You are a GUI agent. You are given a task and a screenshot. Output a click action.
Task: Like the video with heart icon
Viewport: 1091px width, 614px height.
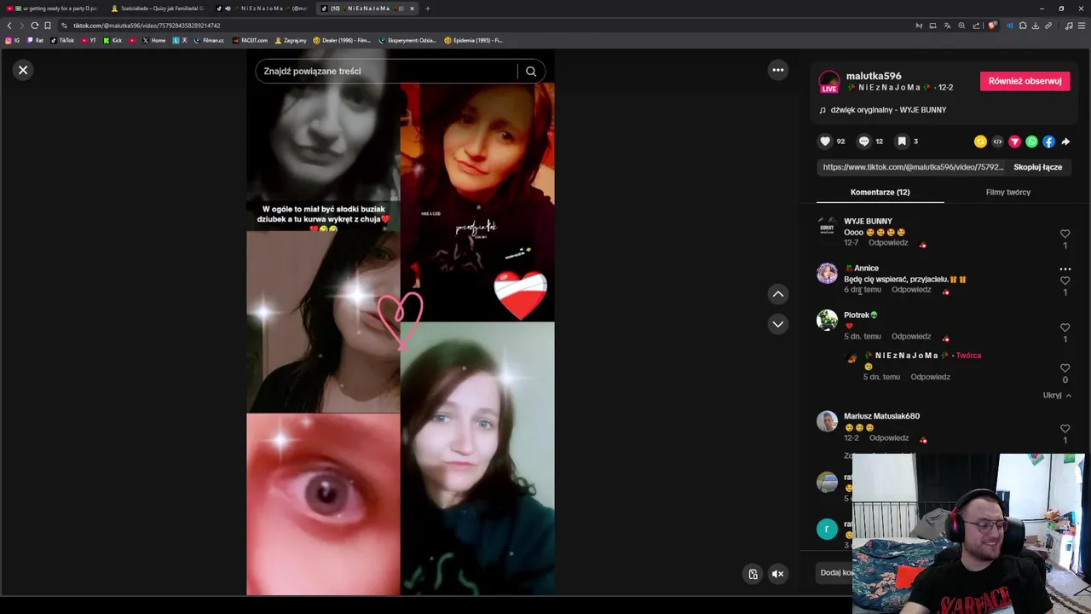point(825,142)
